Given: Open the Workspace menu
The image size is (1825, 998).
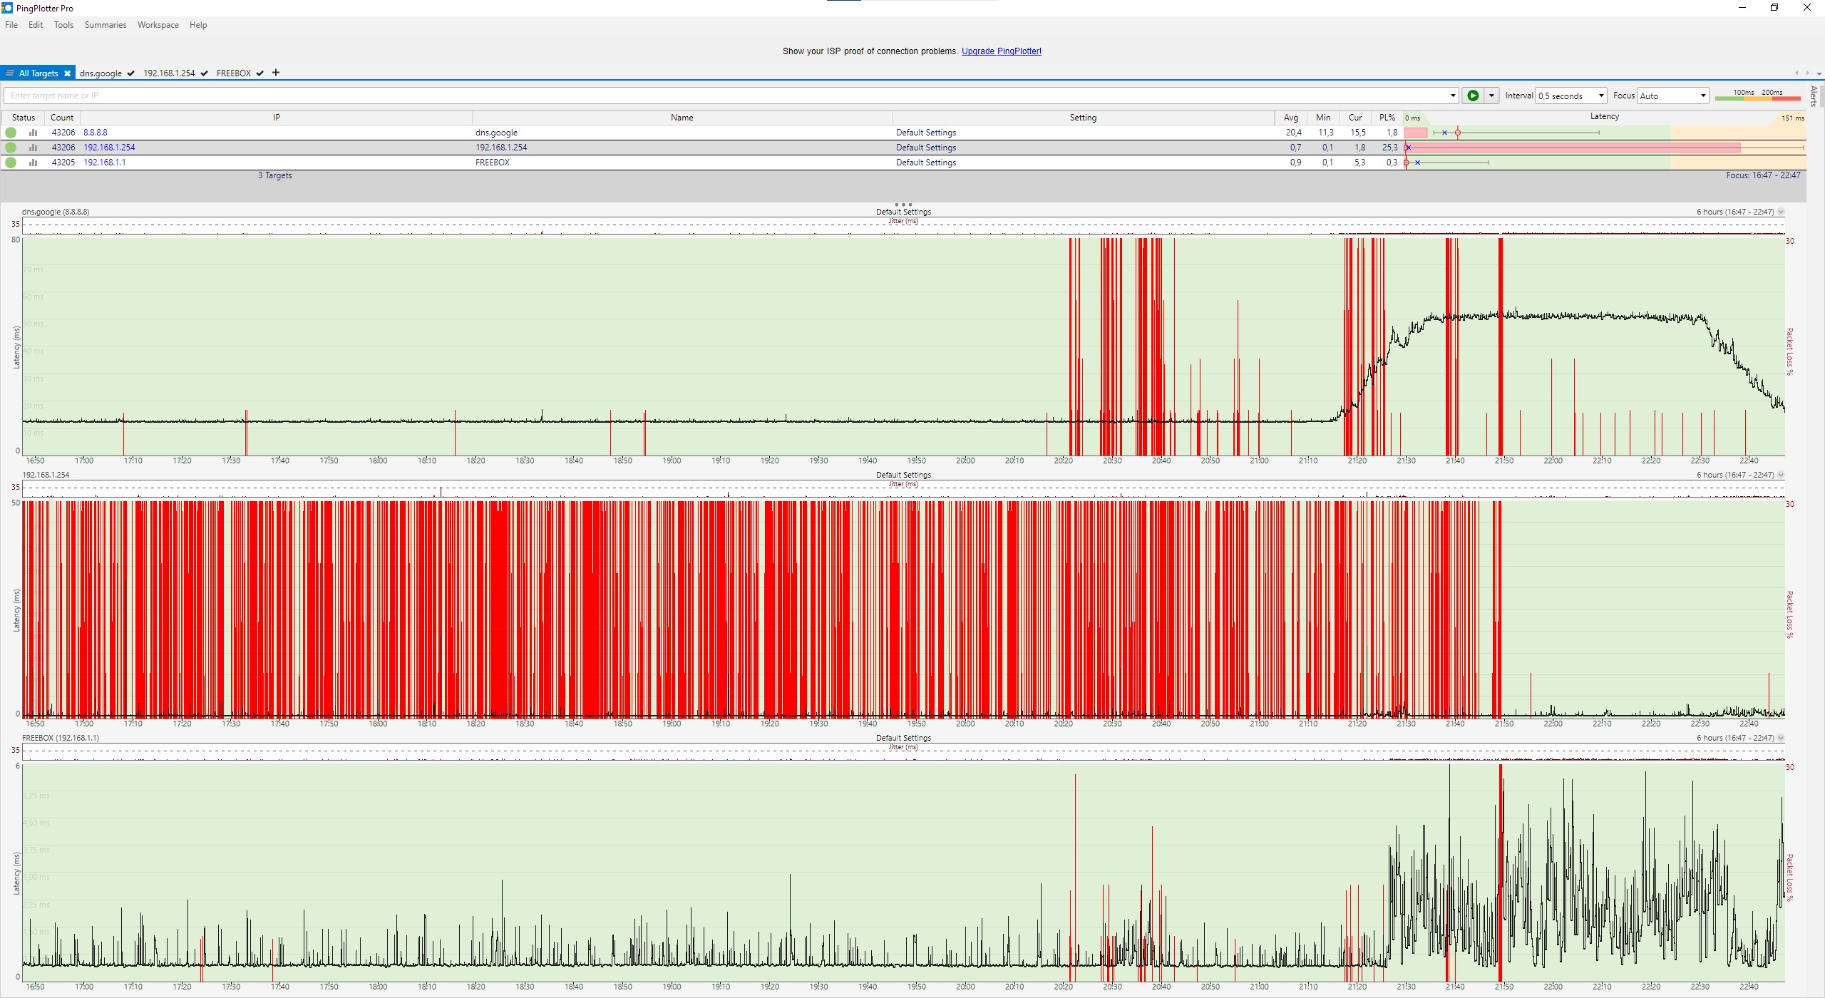Looking at the screenshot, I should click(158, 25).
